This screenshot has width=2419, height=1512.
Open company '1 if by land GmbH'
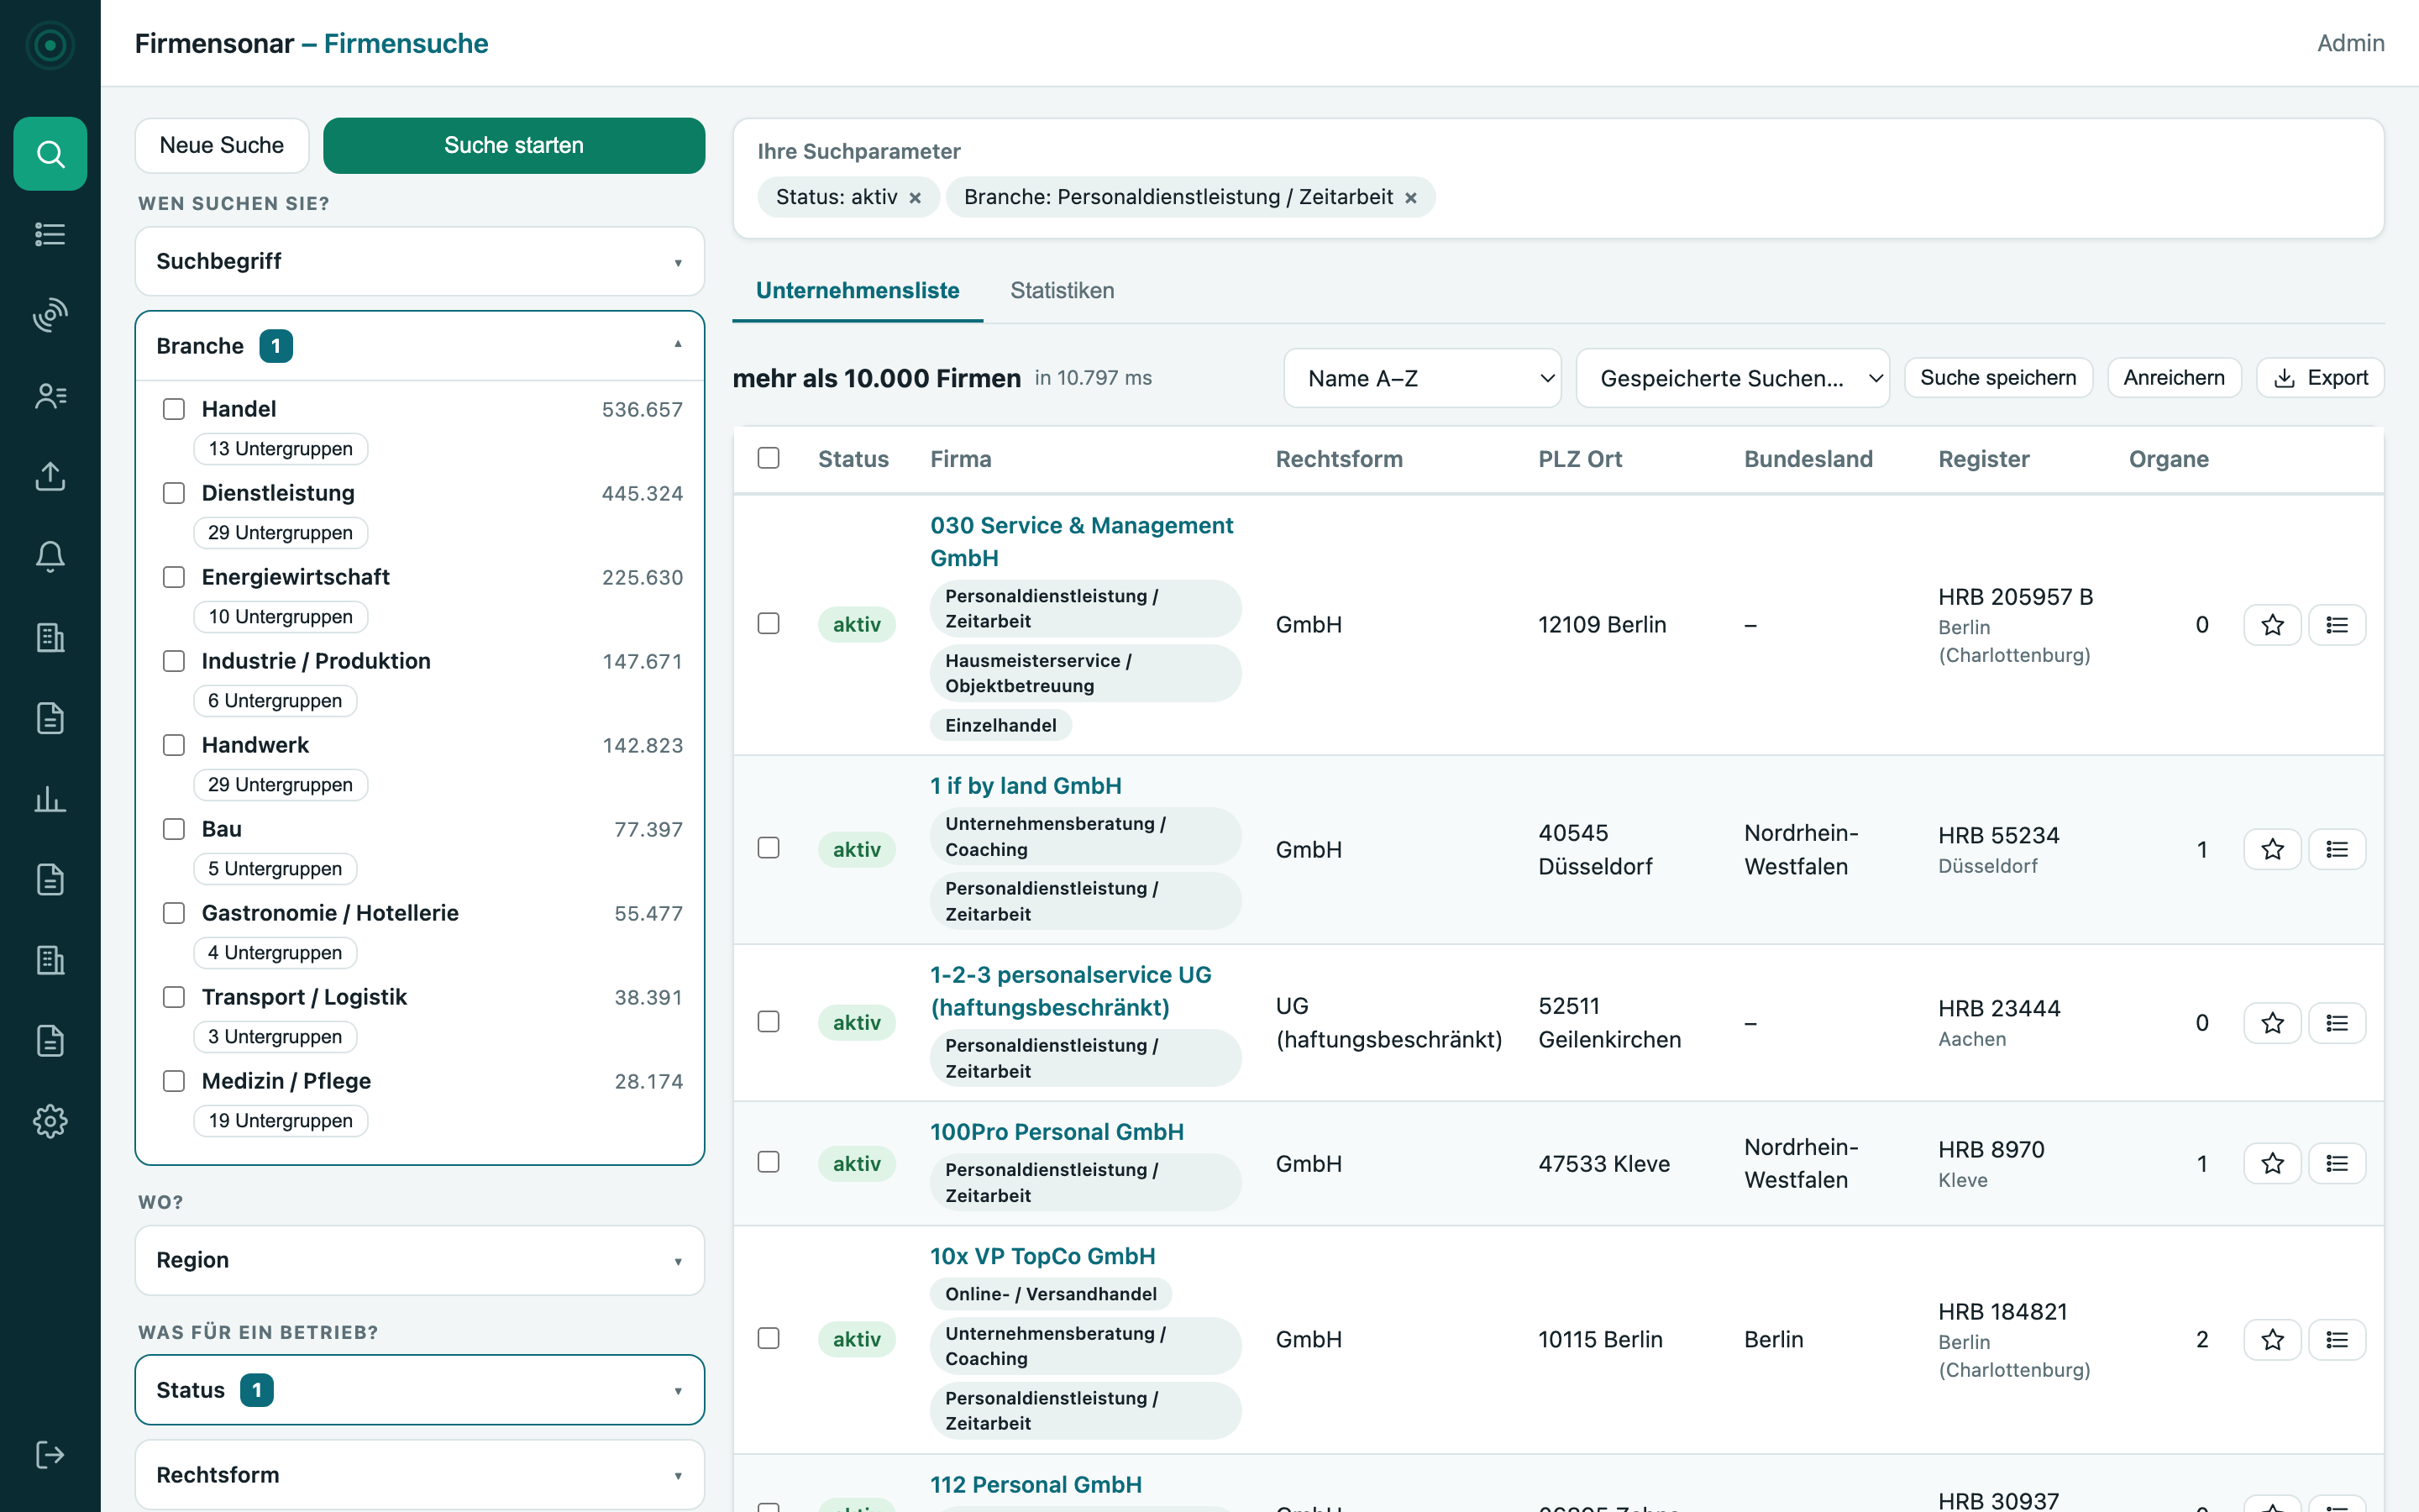(x=1026, y=786)
